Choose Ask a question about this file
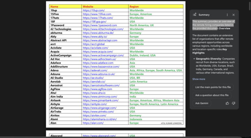 tap(212, 95)
